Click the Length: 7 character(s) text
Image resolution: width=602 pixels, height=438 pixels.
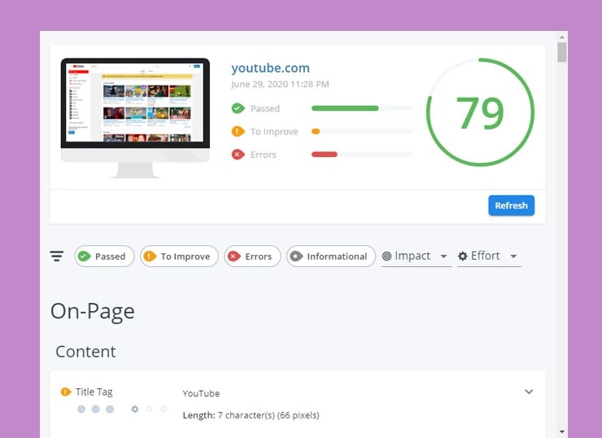coord(251,415)
